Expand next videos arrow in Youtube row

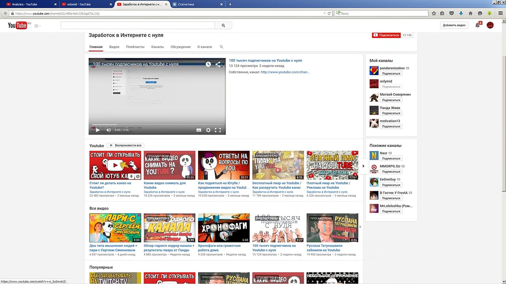[363, 166]
